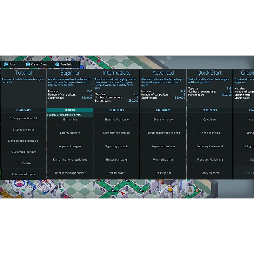
Task: Select the Tutorial category header
Action: pyautogui.click(x=23, y=73)
